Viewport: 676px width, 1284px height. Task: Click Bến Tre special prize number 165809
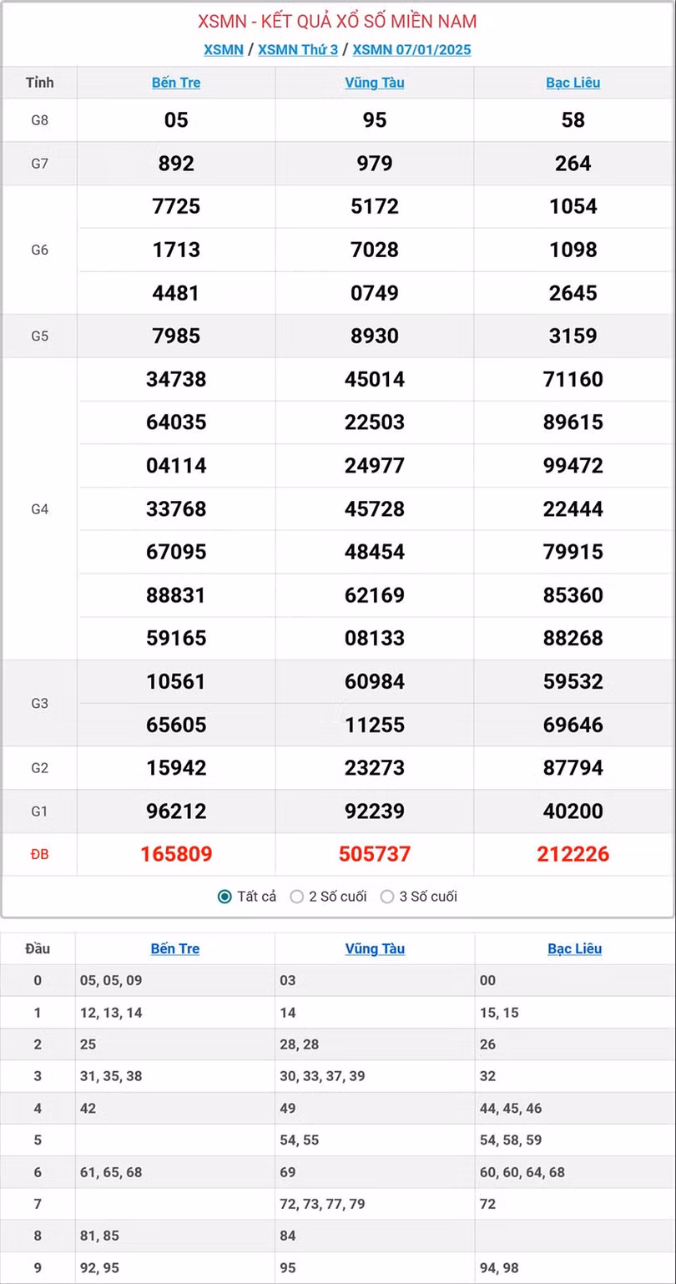pyautogui.click(x=176, y=854)
